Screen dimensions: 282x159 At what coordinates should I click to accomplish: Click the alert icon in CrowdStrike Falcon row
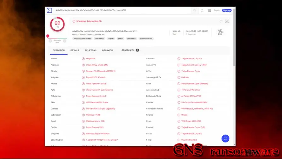(179, 109)
